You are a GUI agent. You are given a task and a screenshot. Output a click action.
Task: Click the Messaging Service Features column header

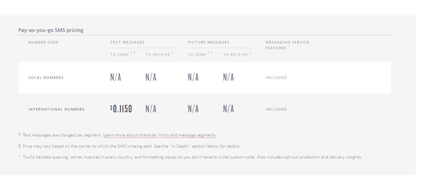click(287, 45)
